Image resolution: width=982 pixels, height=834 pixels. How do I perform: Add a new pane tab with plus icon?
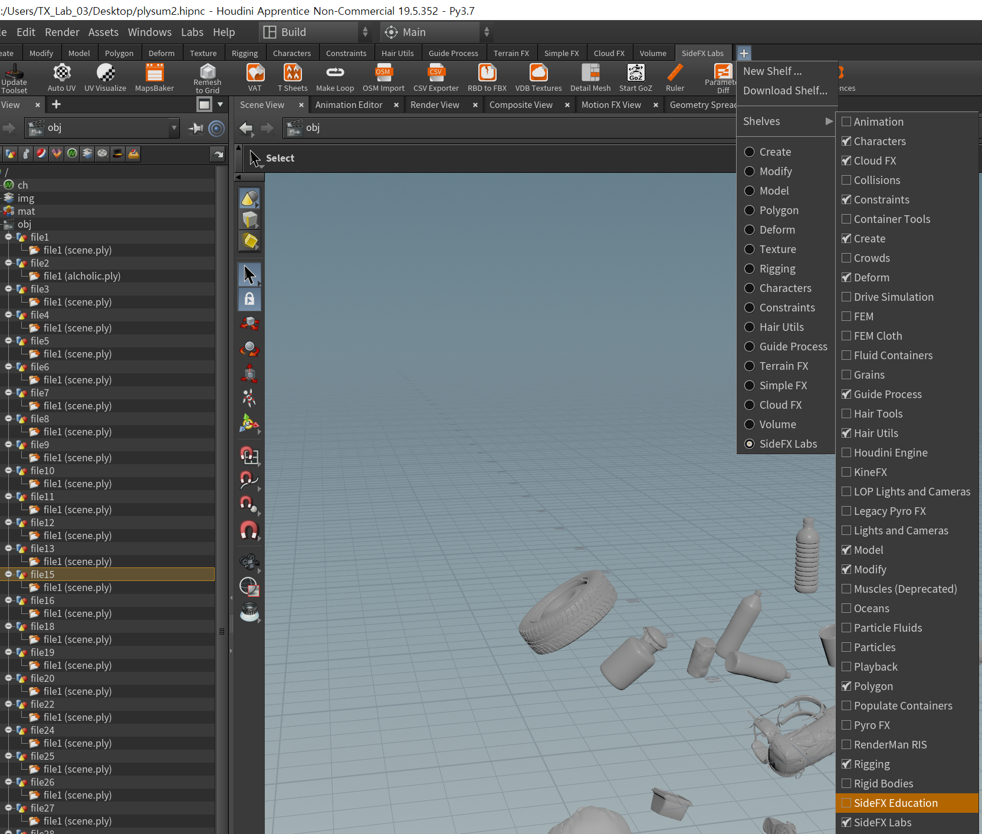pyautogui.click(x=57, y=104)
